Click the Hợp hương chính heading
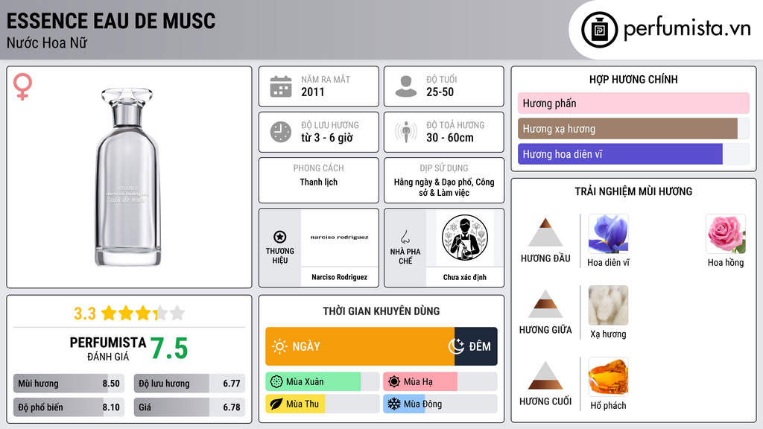The width and height of the screenshot is (763, 429). click(x=633, y=79)
